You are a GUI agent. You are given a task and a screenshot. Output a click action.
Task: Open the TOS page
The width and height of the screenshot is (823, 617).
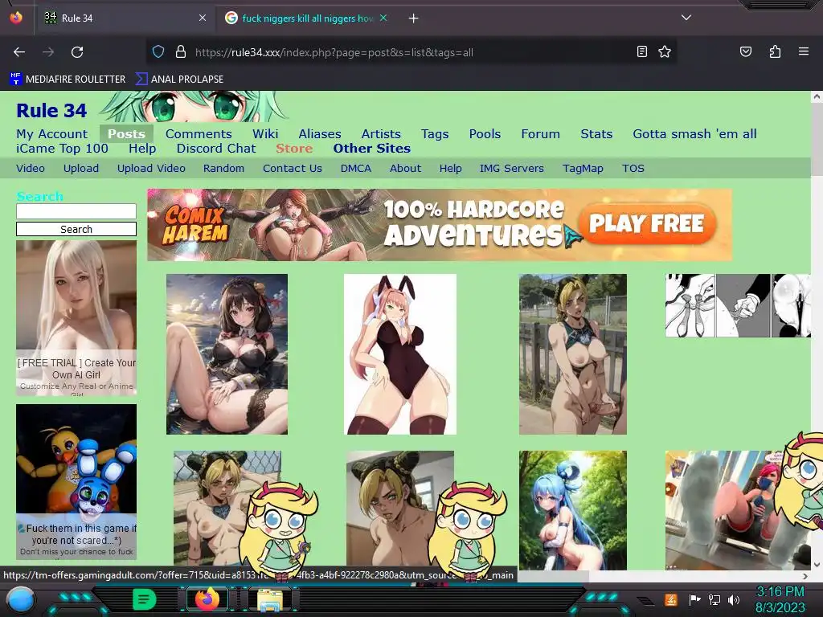pyautogui.click(x=633, y=169)
